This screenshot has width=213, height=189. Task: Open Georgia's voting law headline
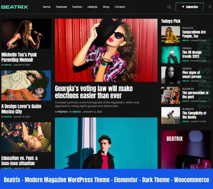pos(94,92)
